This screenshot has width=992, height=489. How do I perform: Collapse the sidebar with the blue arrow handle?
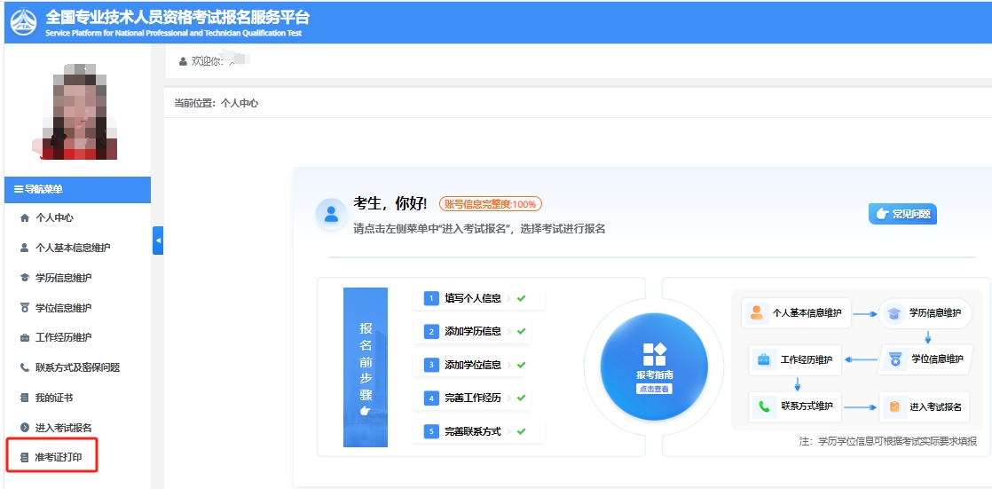tap(158, 241)
